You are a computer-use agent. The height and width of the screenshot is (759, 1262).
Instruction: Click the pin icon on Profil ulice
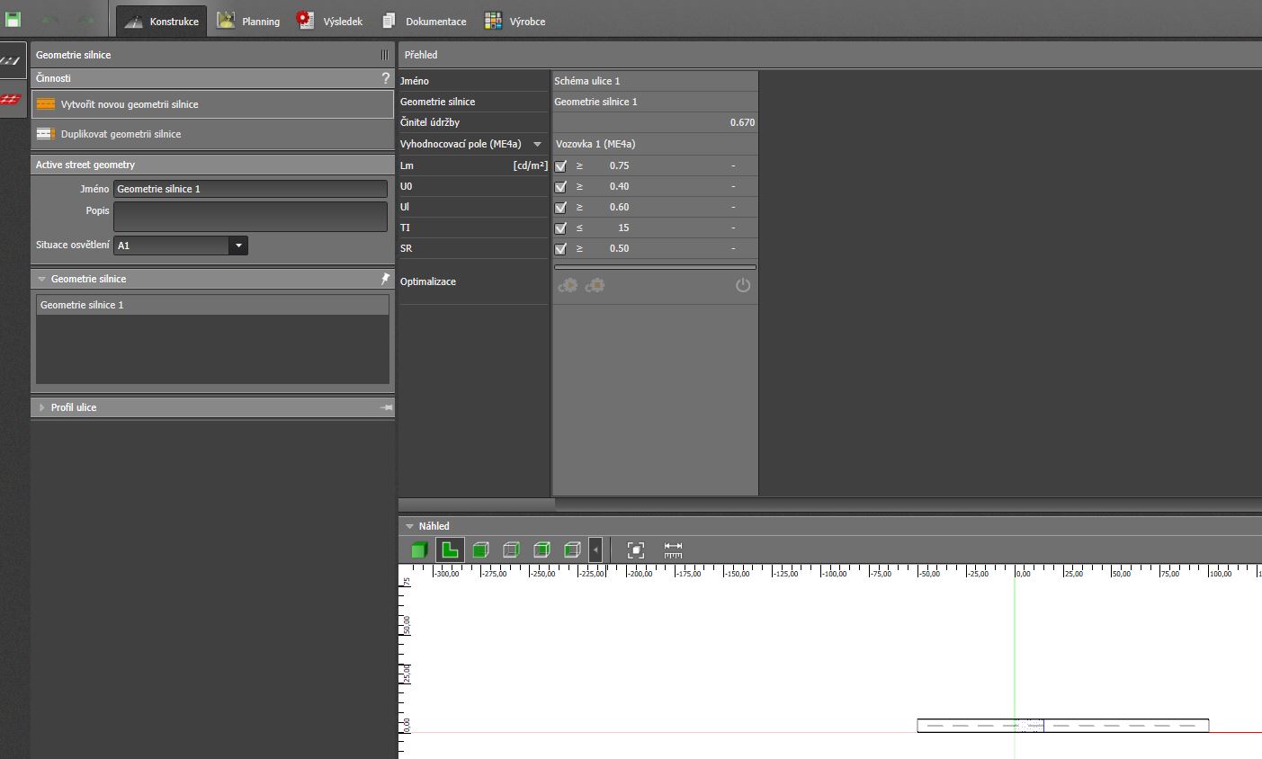[x=386, y=407]
